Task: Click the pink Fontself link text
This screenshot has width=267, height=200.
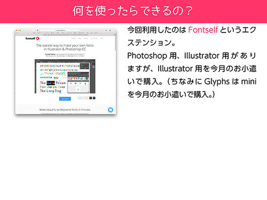Action: [203, 30]
